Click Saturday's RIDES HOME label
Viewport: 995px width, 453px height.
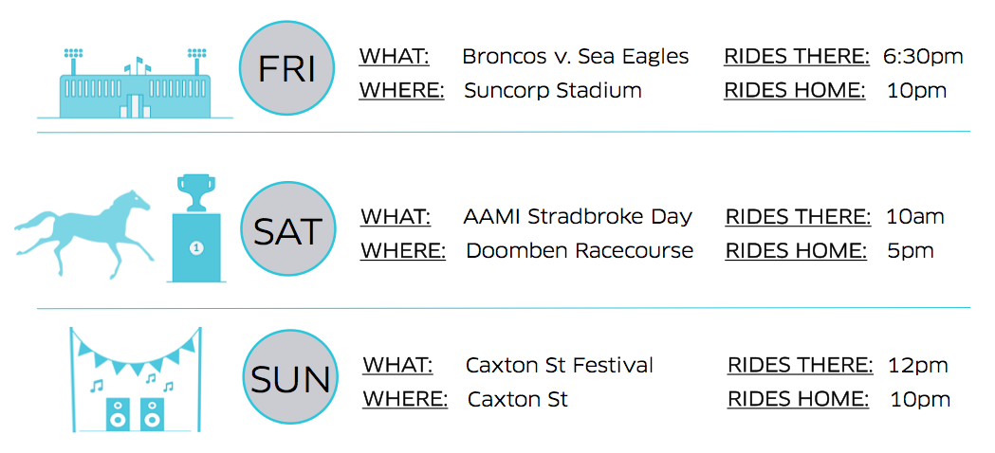pos(796,250)
